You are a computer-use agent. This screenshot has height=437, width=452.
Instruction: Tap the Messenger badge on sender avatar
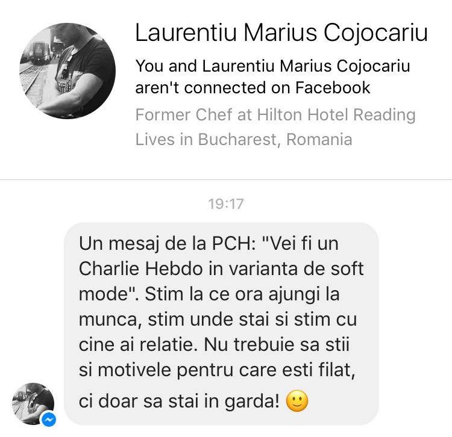(x=49, y=419)
